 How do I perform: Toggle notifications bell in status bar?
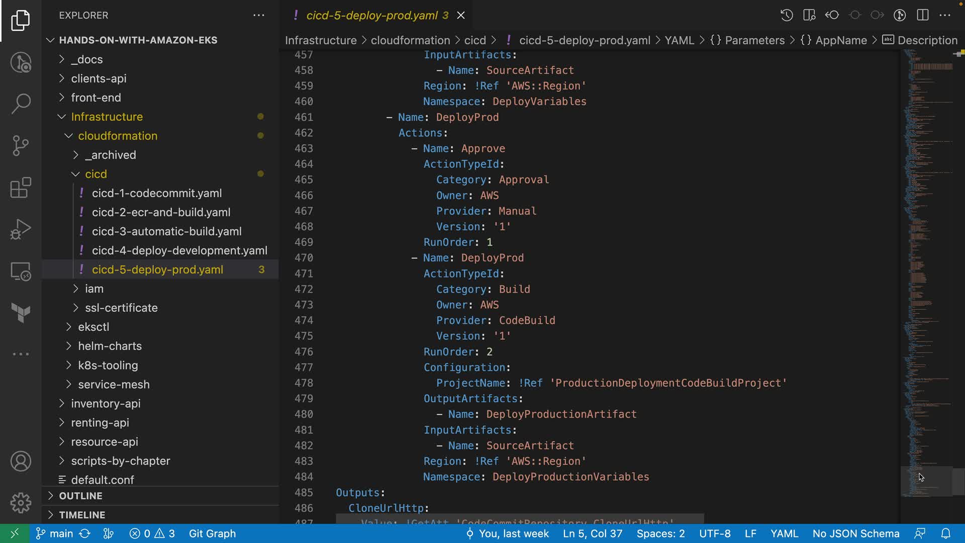[945, 533]
